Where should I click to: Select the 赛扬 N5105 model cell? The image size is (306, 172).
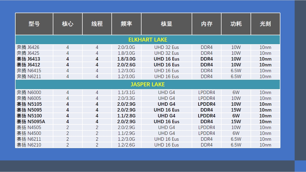click(x=34, y=104)
